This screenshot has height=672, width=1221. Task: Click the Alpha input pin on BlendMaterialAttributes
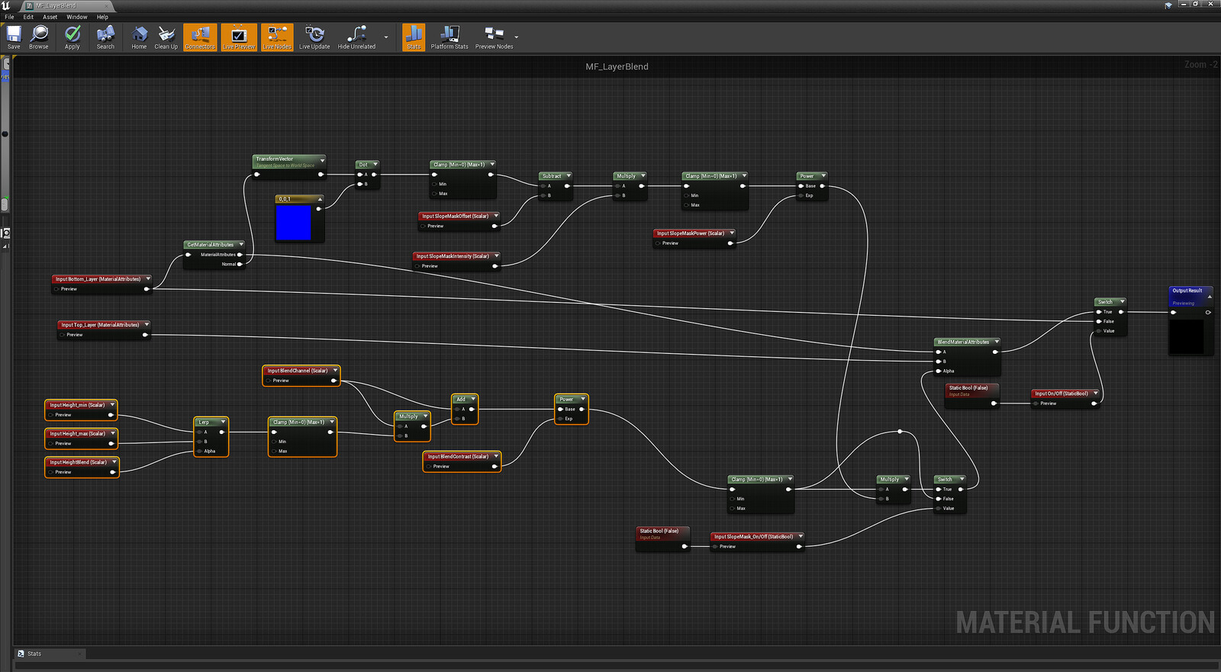click(x=939, y=371)
